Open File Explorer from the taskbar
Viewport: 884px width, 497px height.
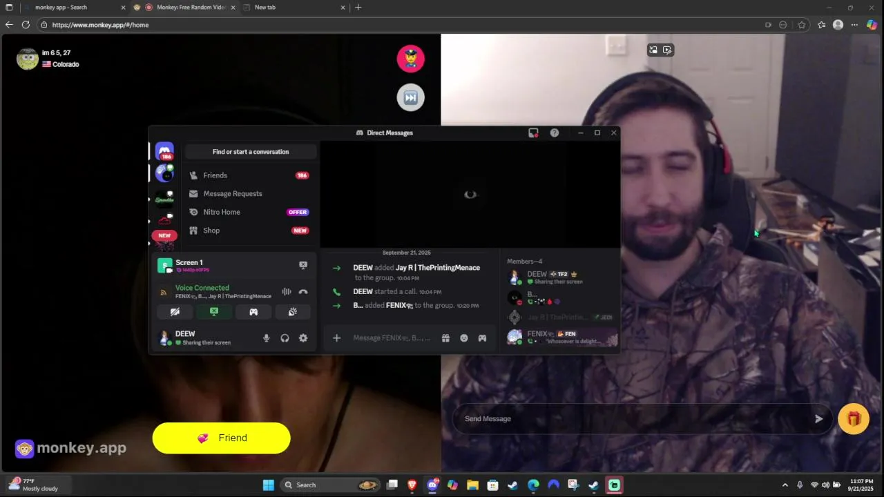pyautogui.click(x=472, y=485)
